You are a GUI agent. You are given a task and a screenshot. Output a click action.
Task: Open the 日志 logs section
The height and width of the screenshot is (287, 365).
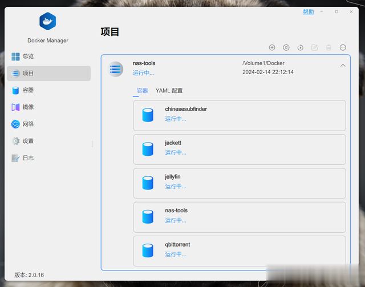pyautogui.click(x=48, y=158)
